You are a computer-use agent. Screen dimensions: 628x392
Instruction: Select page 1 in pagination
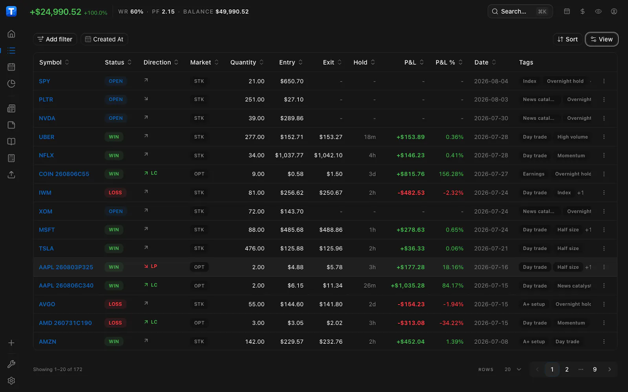coord(552,369)
